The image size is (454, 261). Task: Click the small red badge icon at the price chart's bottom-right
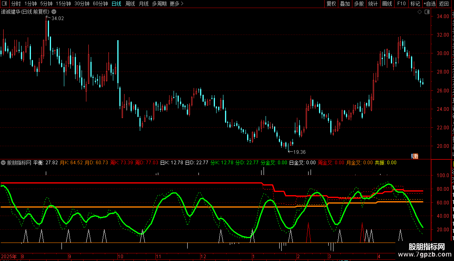coord(415,156)
